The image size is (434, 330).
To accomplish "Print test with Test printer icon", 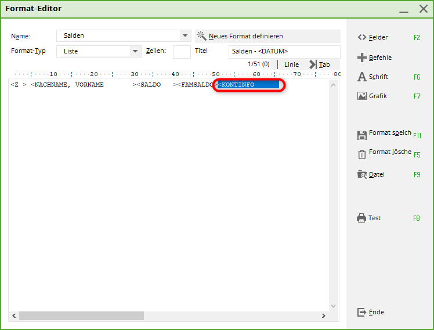I will coord(362,218).
